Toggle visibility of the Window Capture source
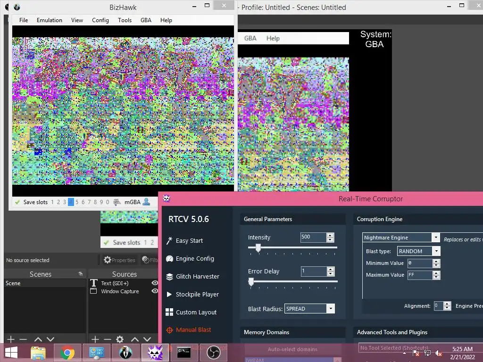Image resolution: width=483 pixels, height=362 pixels. (155, 291)
